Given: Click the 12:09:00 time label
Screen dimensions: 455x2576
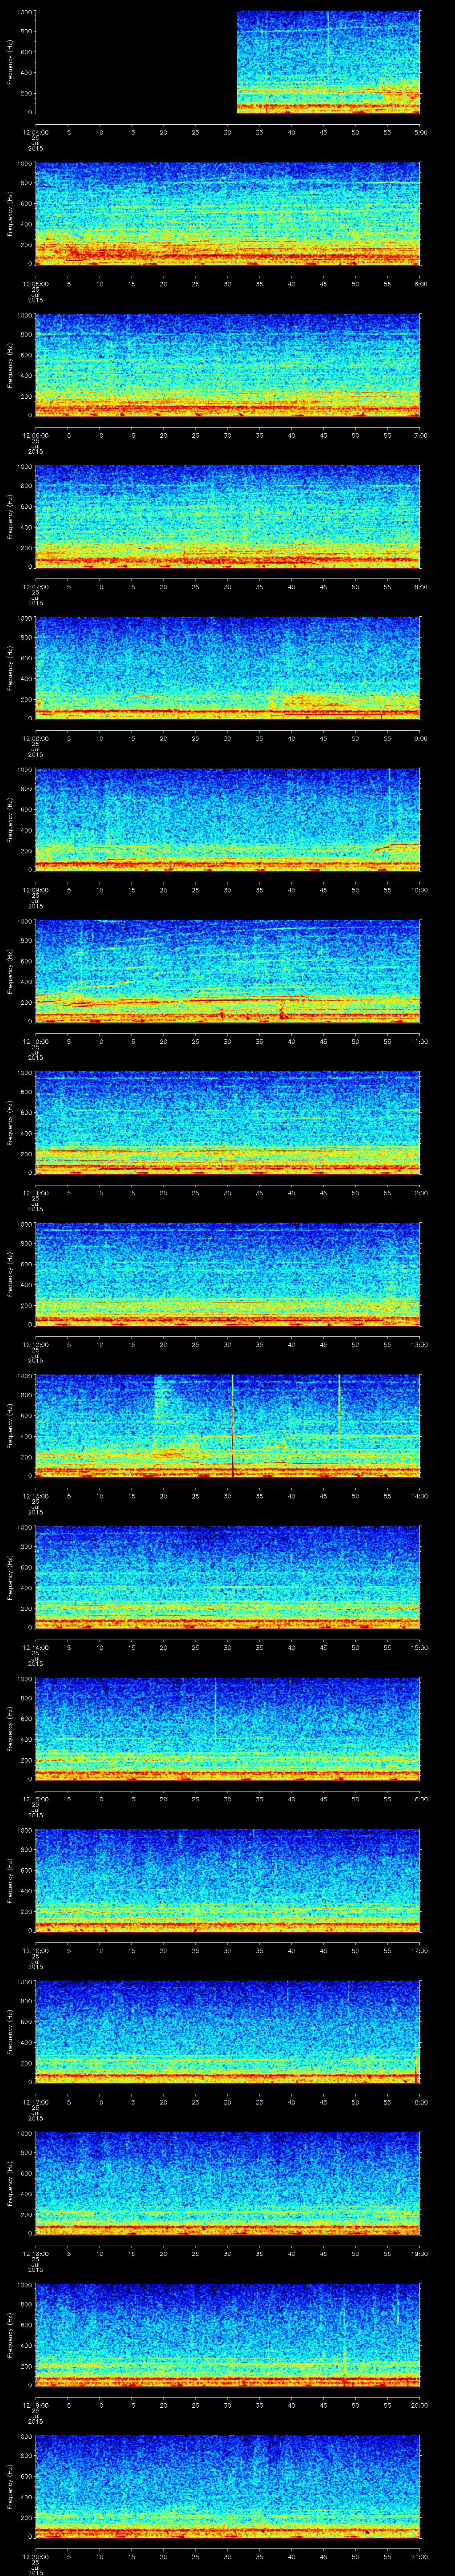Looking at the screenshot, I should tap(35, 890).
